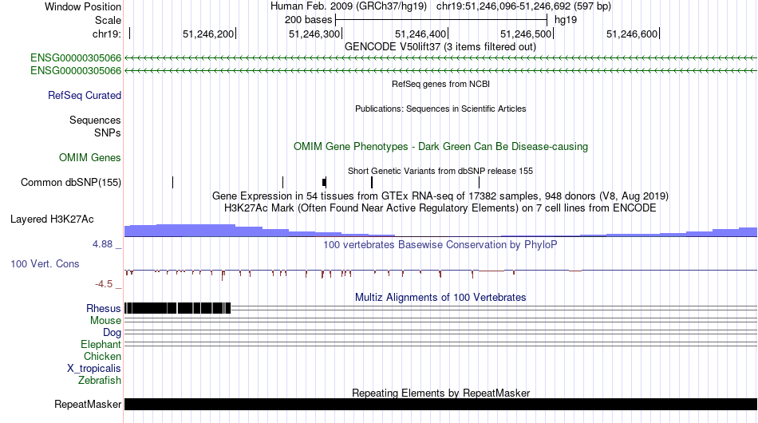
Task: Select the Rhesus alignment label
Action: pyautogui.click(x=104, y=308)
